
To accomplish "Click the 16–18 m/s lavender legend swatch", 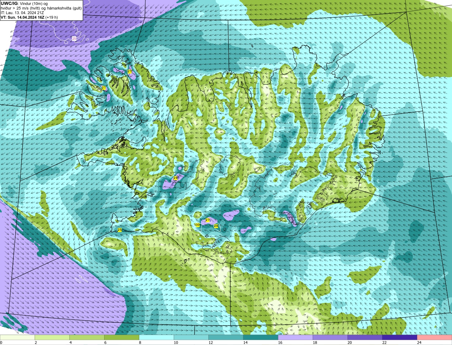I will [296, 338].
